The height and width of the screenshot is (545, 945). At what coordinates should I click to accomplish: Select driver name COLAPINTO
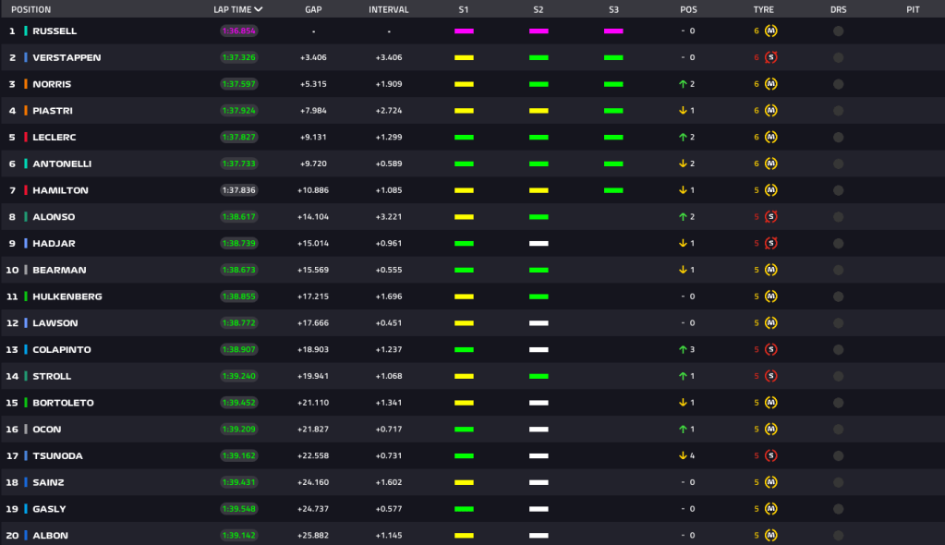coord(62,349)
